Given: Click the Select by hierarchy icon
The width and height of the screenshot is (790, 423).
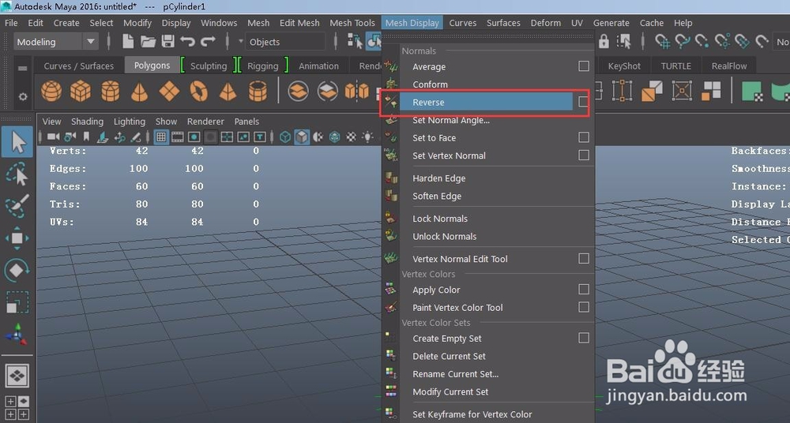Looking at the screenshot, I should pos(355,41).
